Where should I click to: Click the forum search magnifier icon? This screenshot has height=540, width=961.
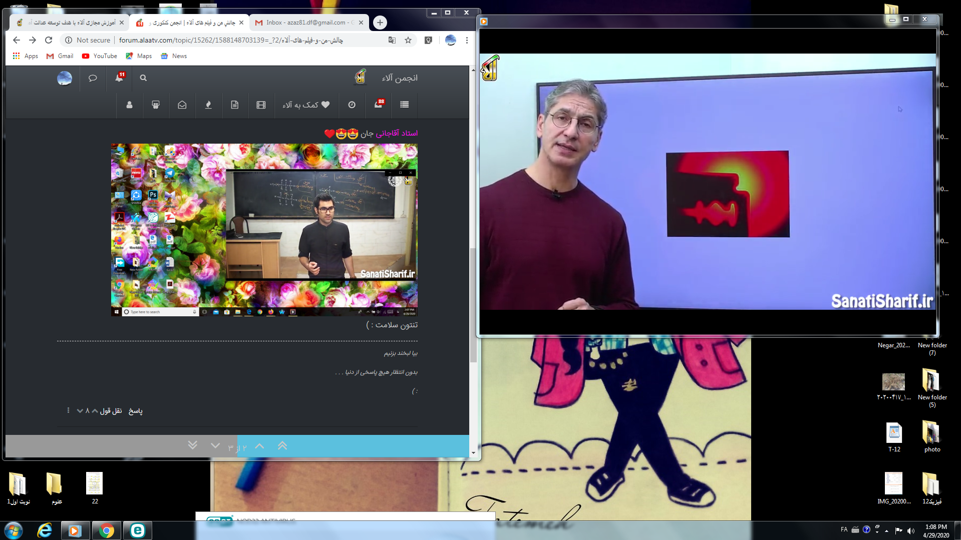(x=143, y=78)
